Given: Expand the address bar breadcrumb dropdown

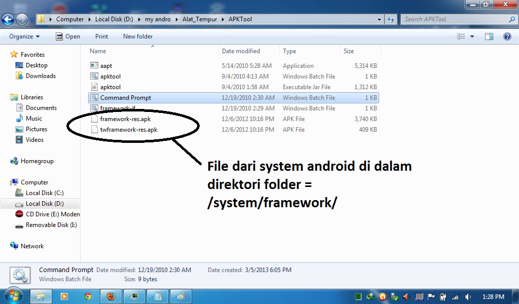Looking at the screenshot, I should click(379, 19).
